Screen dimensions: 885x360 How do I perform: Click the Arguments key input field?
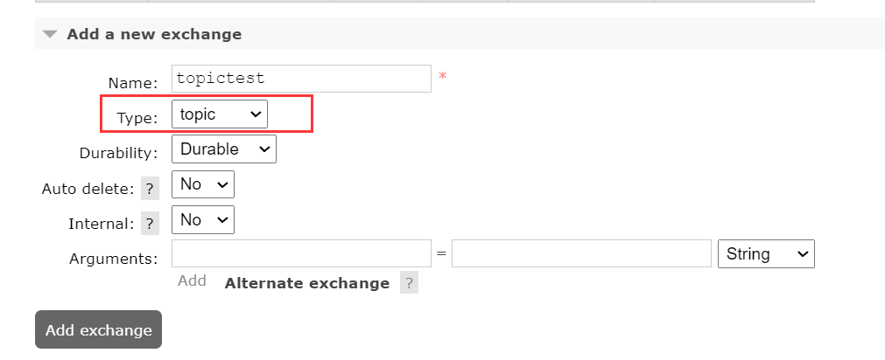tap(301, 254)
